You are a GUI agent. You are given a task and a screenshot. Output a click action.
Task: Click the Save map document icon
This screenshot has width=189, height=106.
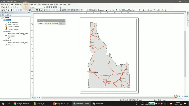coord(6,7)
